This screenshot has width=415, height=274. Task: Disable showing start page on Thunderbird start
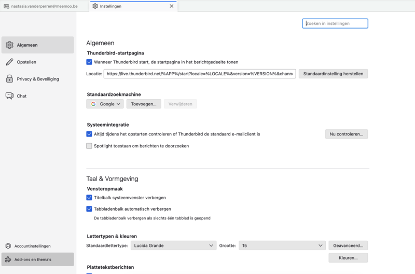(x=89, y=62)
